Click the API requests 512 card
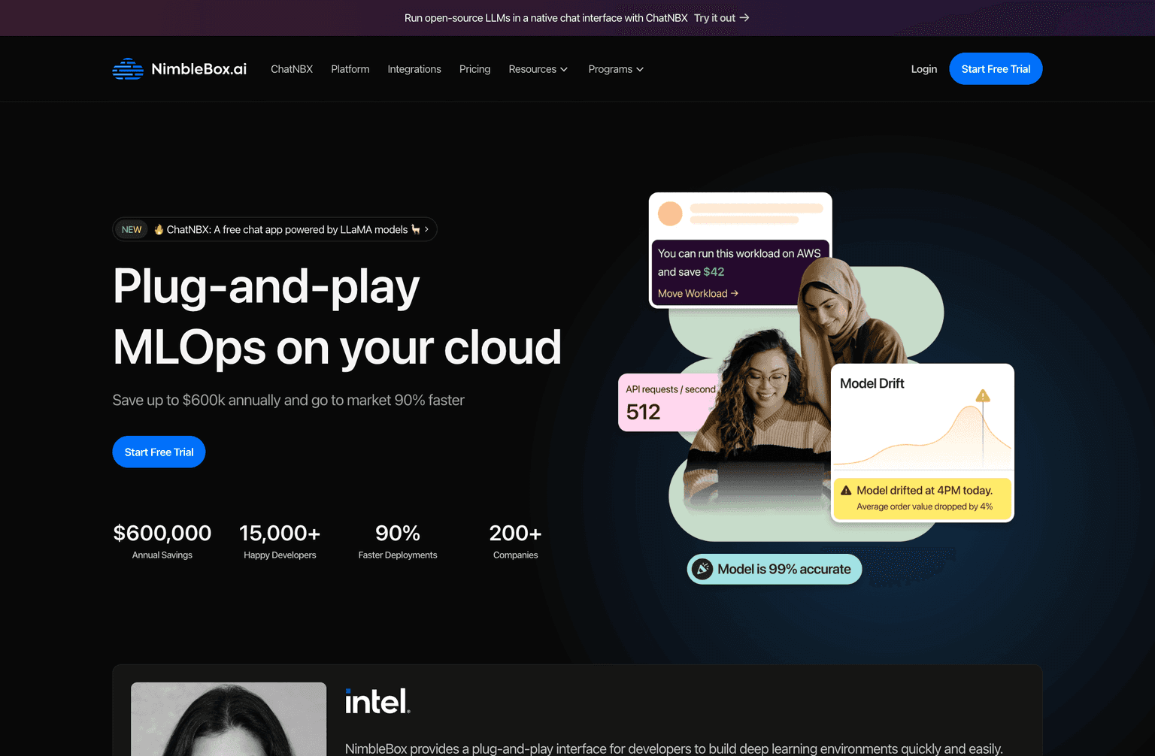1155x756 pixels. 666,403
